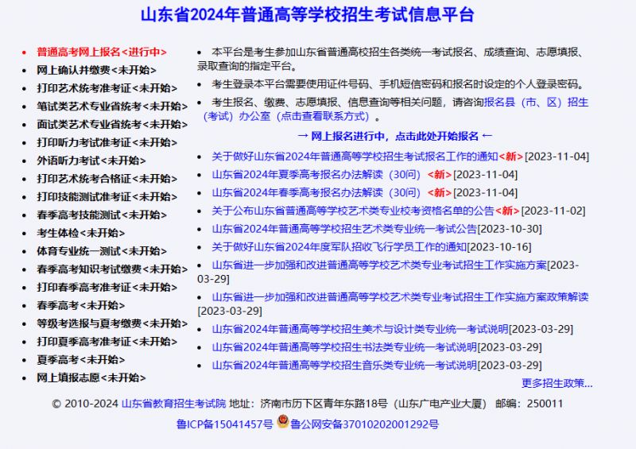Click the police badge icon in footer
Image resolution: width=636 pixels, height=449 pixels.
coord(283,421)
